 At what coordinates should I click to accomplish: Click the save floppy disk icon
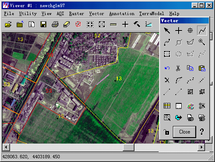(43, 24)
